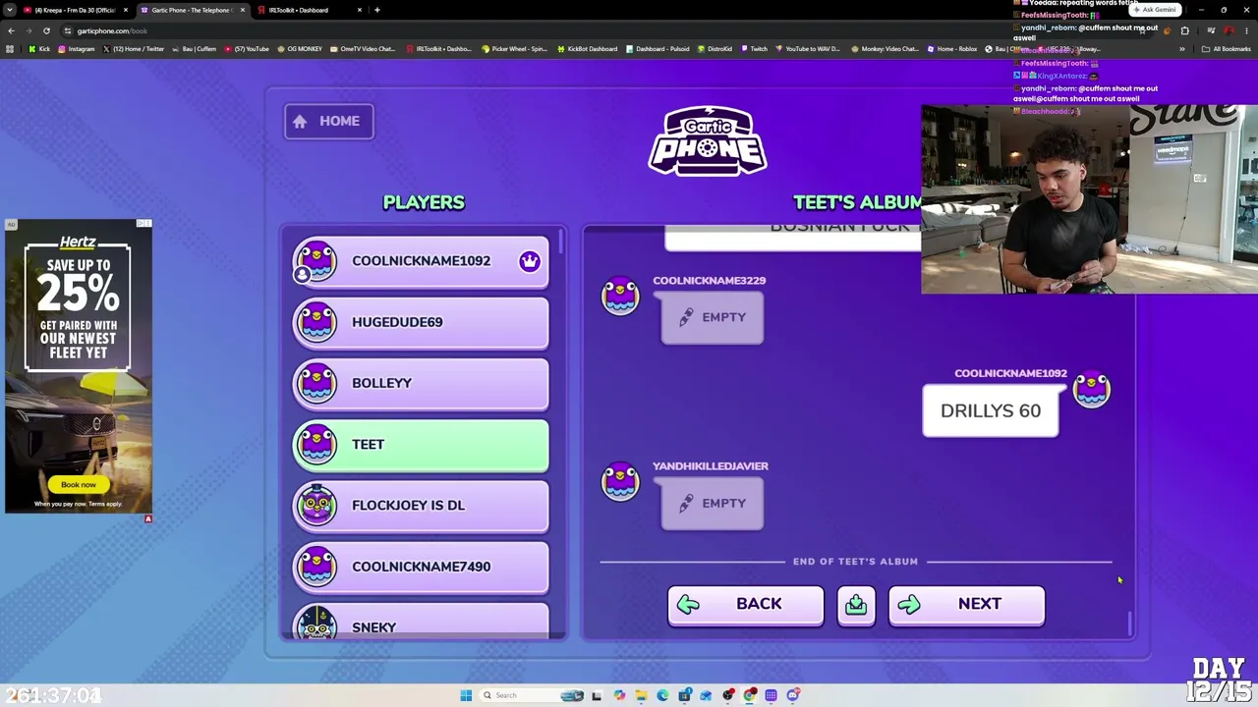The height and width of the screenshot is (707, 1258).
Task: Open a new browser tab
Action: tap(377, 10)
